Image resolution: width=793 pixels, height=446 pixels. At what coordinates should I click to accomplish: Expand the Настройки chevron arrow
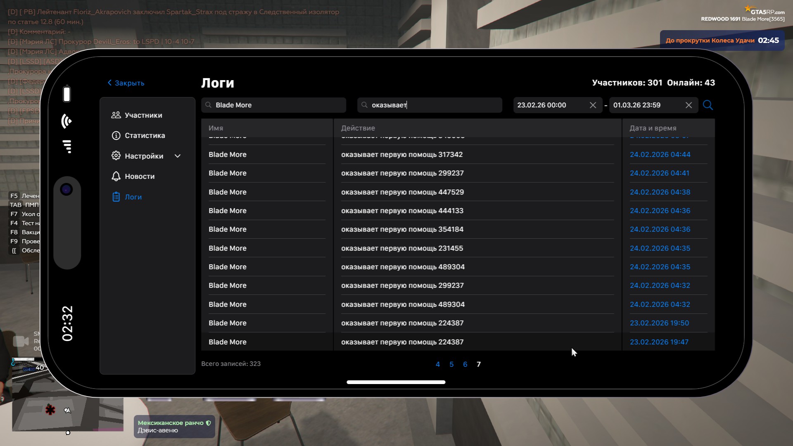(x=178, y=156)
